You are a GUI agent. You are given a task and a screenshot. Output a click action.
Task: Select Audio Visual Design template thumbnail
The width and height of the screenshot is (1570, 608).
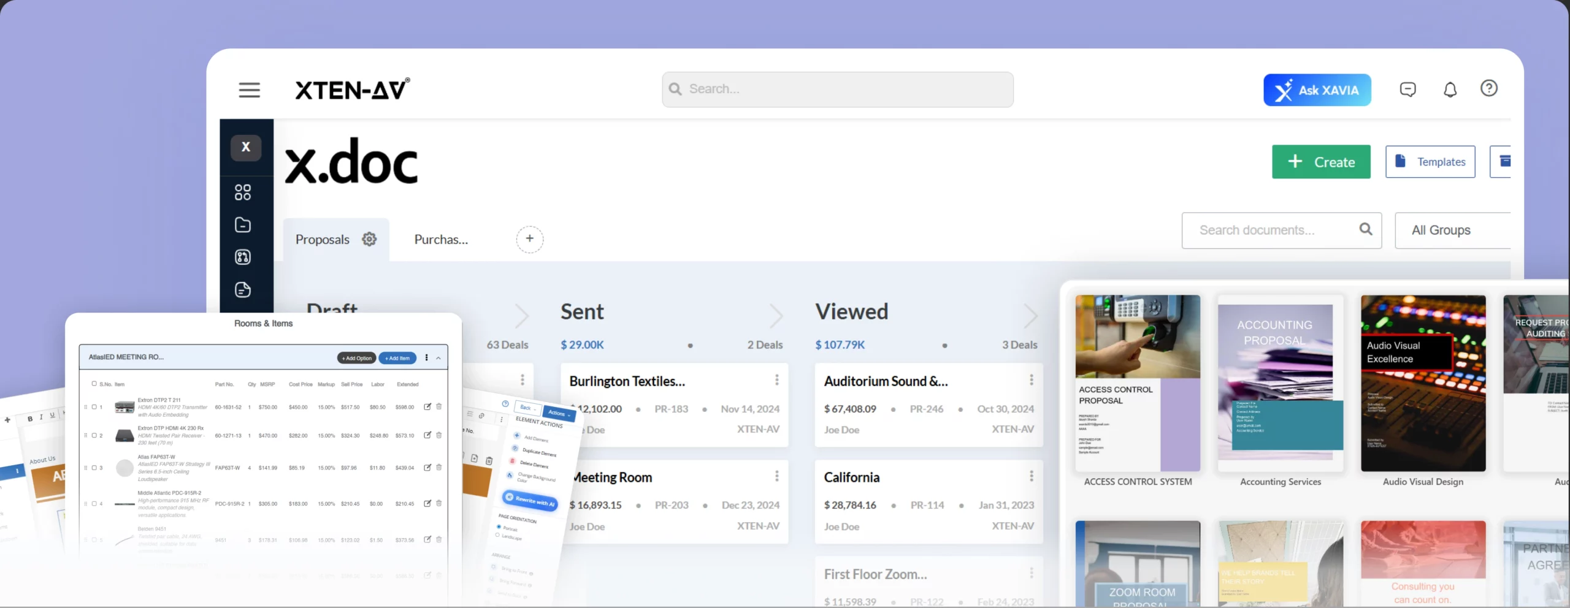pyautogui.click(x=1423, y=383)
